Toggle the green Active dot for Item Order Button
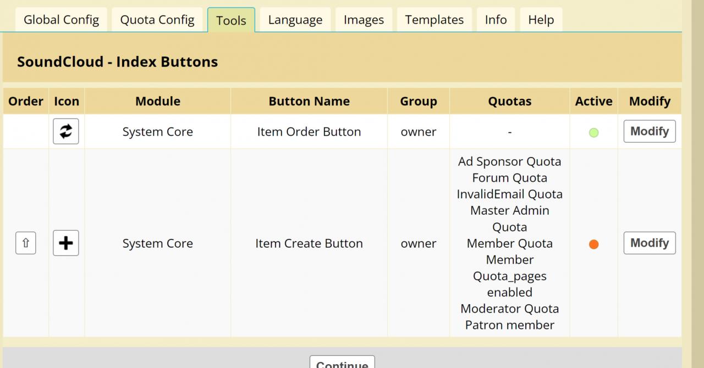 [x=593, y=132]
